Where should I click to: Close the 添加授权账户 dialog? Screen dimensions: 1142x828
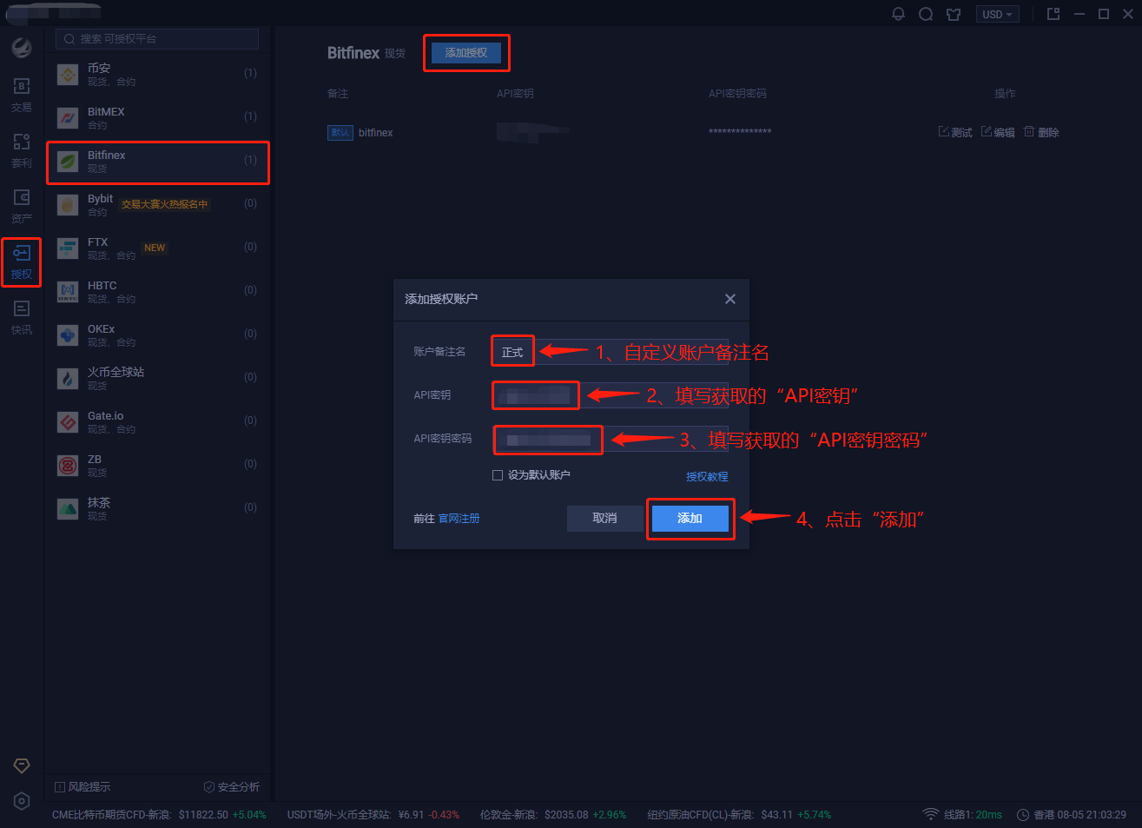coord(730,299)
